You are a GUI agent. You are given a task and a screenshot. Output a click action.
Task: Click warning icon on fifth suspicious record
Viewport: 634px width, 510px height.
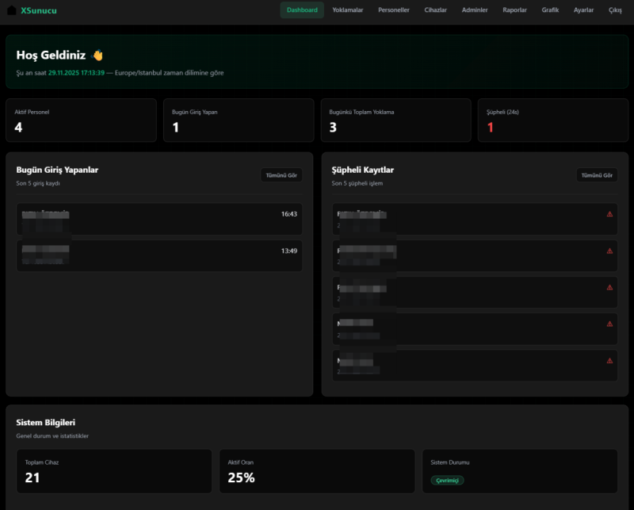(x=609, y=361)
